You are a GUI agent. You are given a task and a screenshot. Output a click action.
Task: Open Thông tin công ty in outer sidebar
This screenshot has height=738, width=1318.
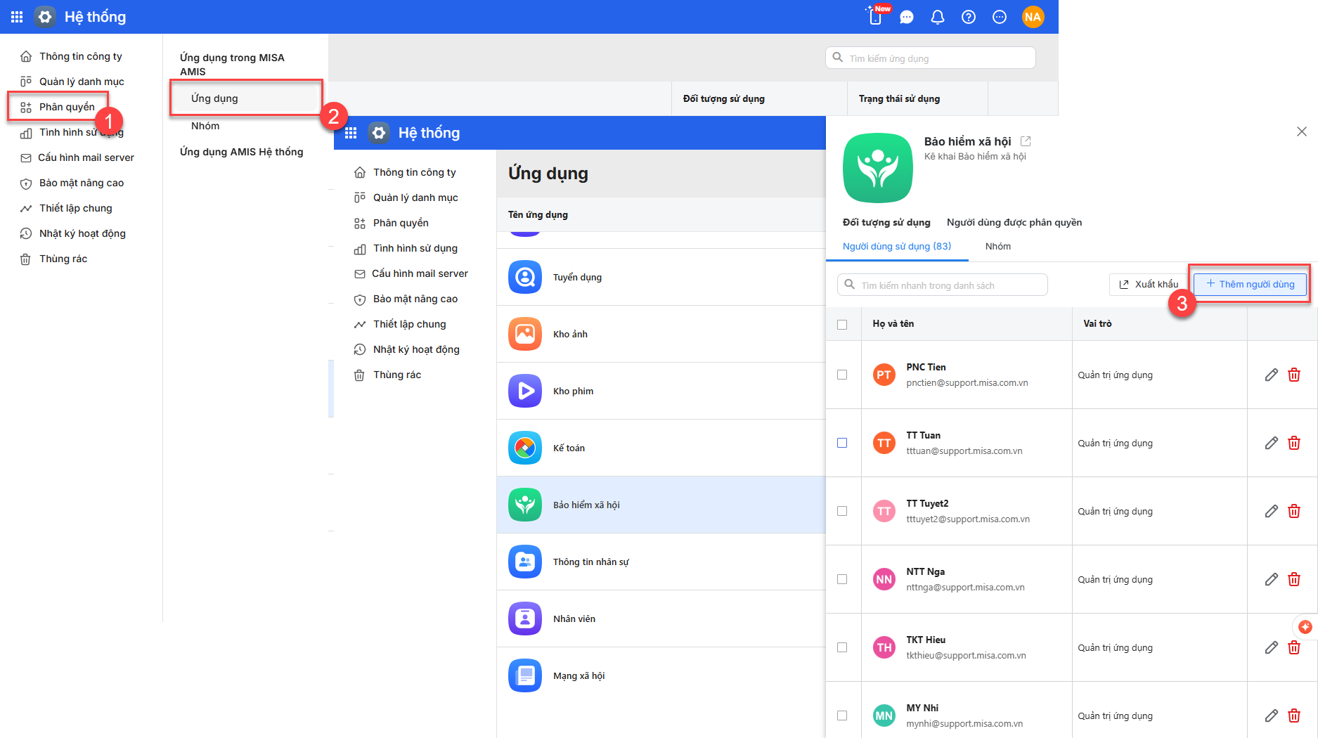click(x=81, y=56)
